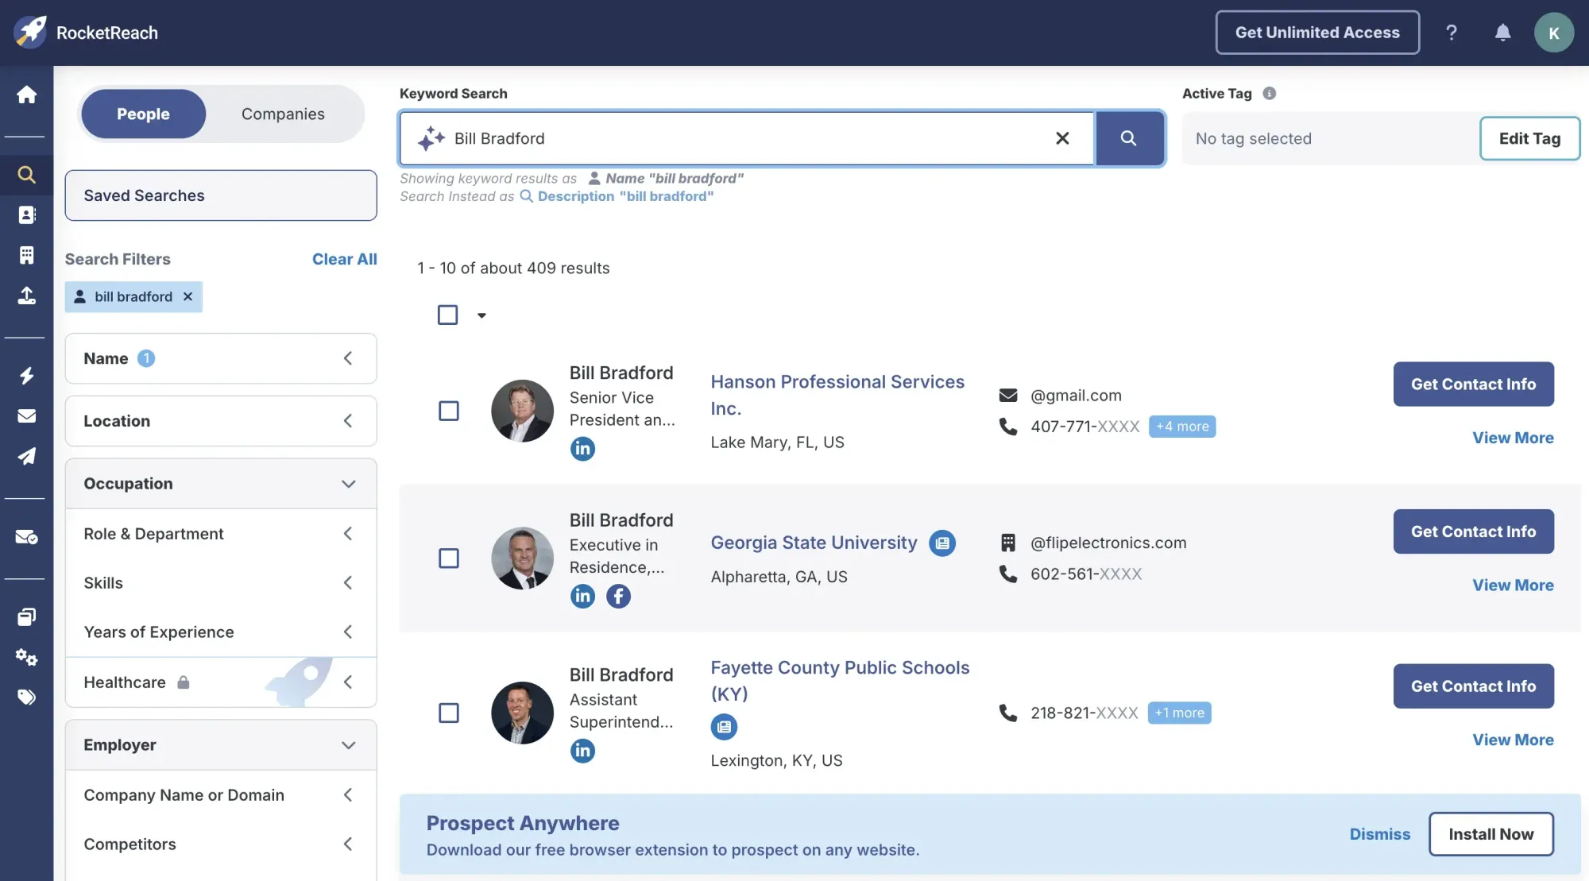Open the Search icon in left sidebar
Screen dimensions: 1589x881
coord(26,175)
